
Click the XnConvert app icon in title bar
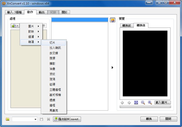pos(4,3)
